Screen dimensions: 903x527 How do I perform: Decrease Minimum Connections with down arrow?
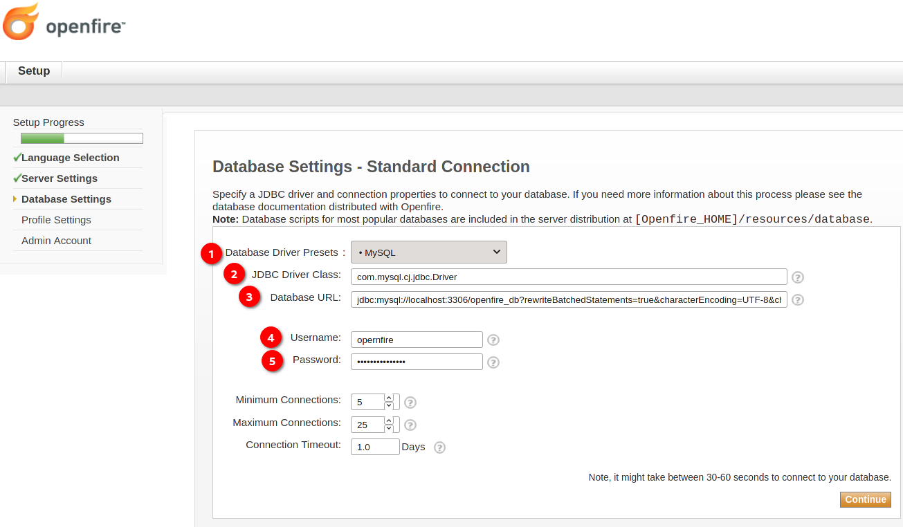[x=389, y=406]
